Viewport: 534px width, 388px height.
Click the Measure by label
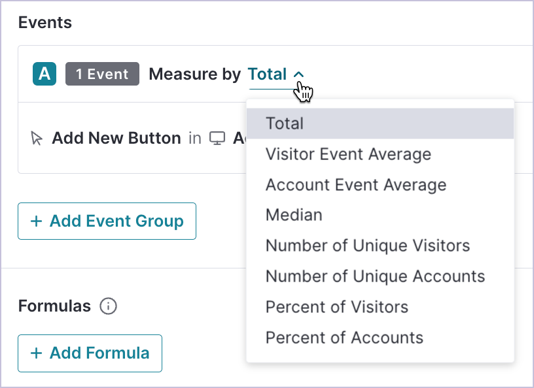195,74
